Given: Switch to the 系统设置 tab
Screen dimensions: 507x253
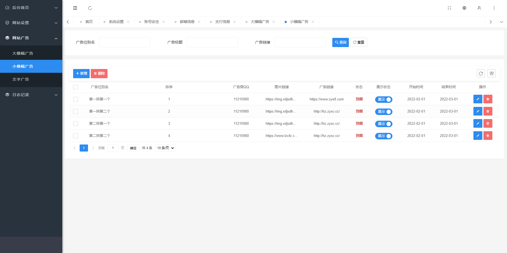Looking at the screenshot, I should pyautogui.click(x=116, y=22).
